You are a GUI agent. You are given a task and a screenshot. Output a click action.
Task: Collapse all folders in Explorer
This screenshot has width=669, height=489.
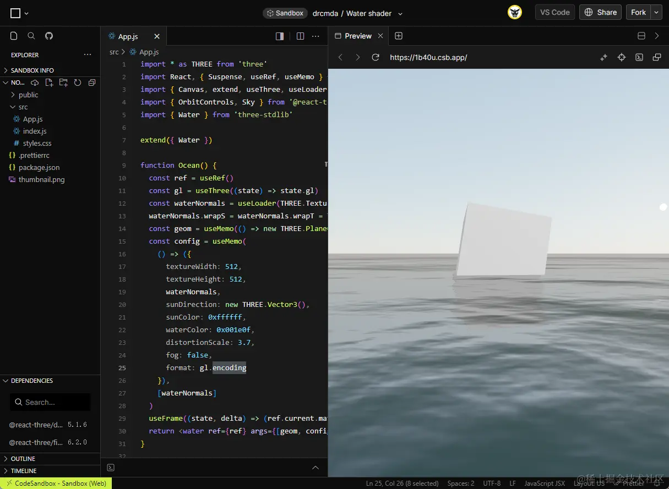pos(92,83)
